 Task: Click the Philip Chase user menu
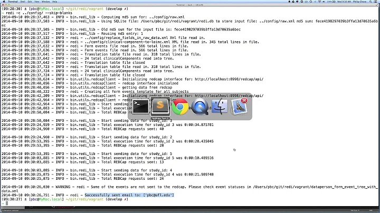tap(359, 2)
